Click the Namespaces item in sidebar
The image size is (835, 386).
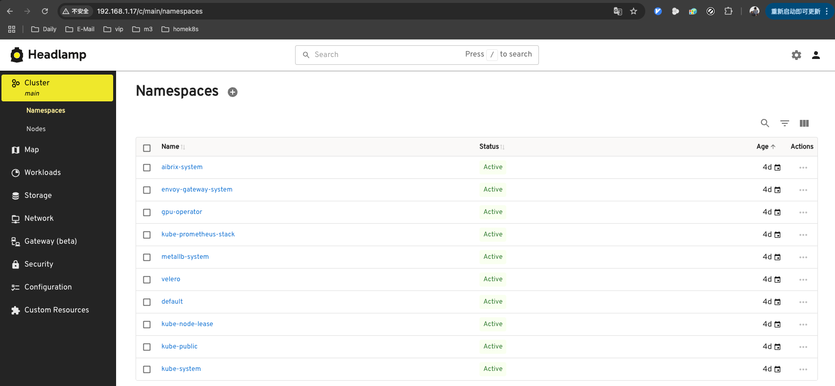click(x=46, y=111)
